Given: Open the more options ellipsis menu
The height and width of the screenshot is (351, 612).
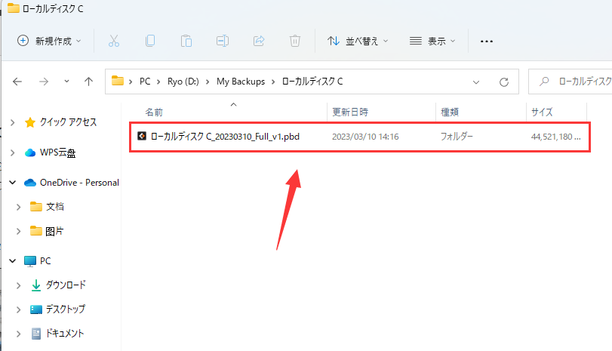Looking at the screenshot, I should click(487, 41).
